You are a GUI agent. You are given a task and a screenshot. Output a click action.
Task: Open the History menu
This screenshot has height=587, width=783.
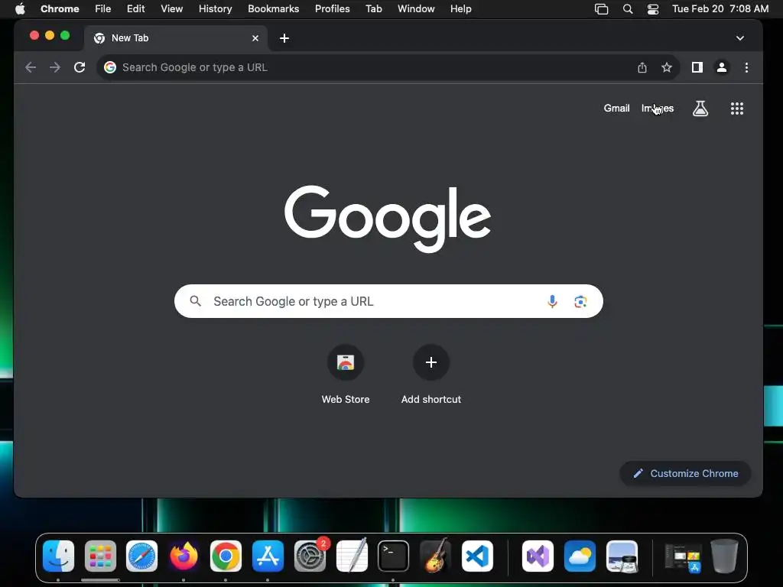[x=215, y=9]
